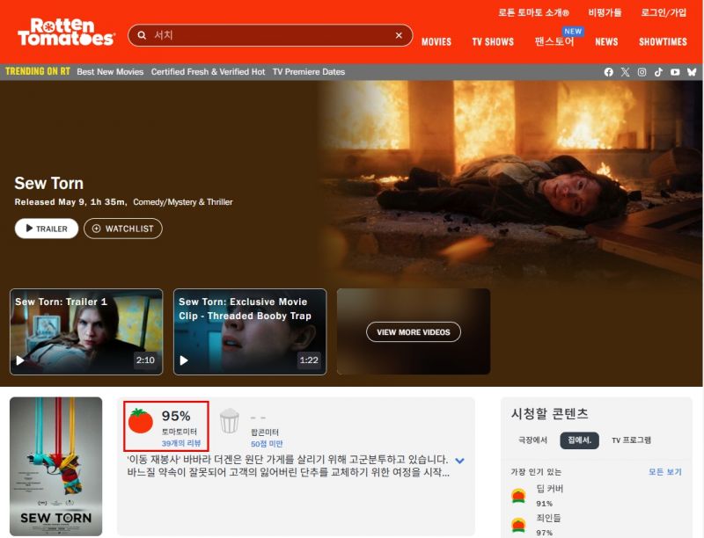The image size is (704, 538).
Task: Open the 모든 보기 link
Action: 665,472
